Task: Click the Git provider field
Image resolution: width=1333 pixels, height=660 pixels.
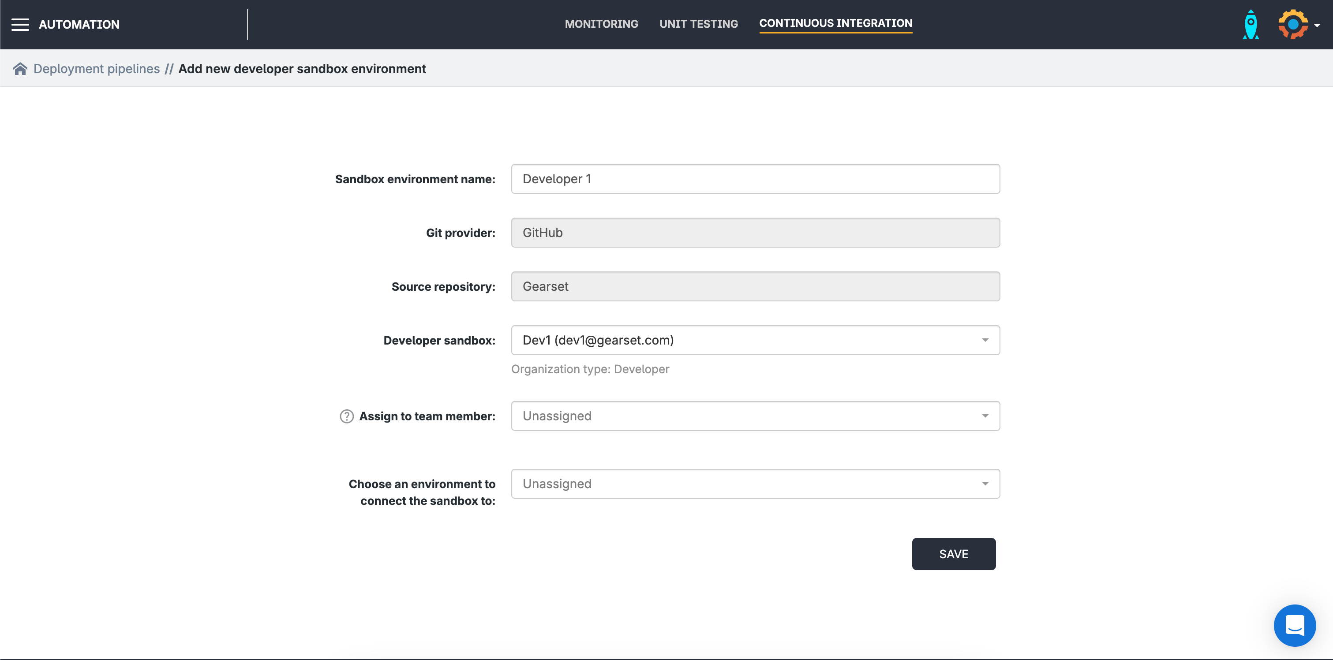Action: [755, 233]
